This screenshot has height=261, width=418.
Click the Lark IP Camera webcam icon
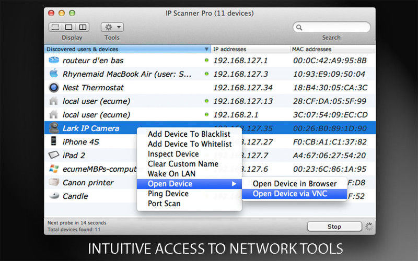[x=53, y=128]
